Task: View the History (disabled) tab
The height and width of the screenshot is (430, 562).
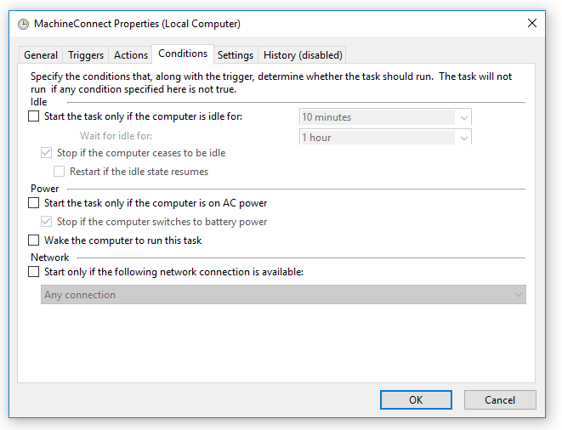Action: click(x=303, y=55)
